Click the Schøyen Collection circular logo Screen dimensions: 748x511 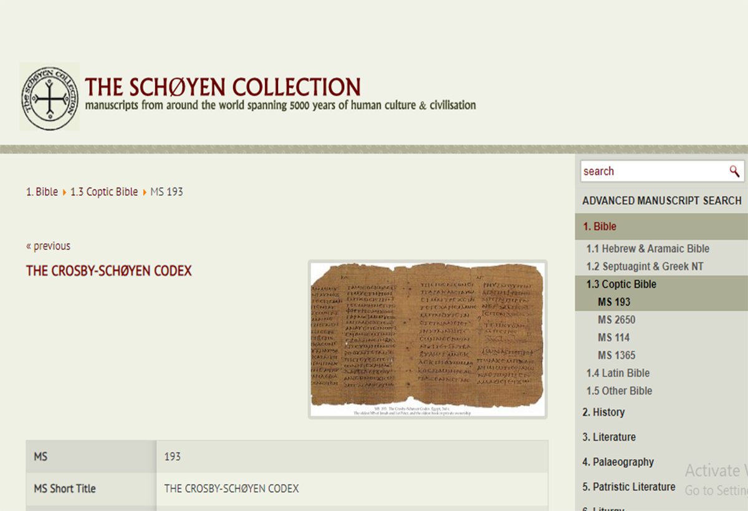(50, 97)
